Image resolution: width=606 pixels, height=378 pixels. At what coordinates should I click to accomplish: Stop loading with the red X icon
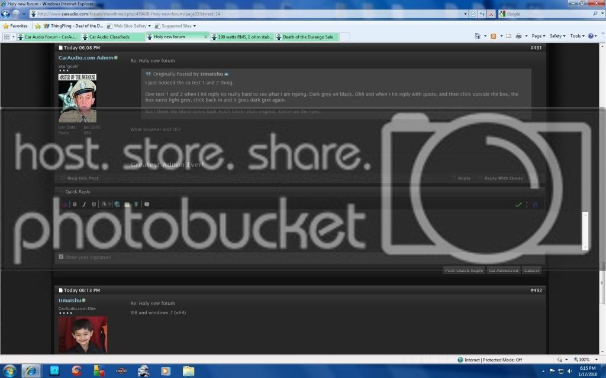tap(491, 14)
